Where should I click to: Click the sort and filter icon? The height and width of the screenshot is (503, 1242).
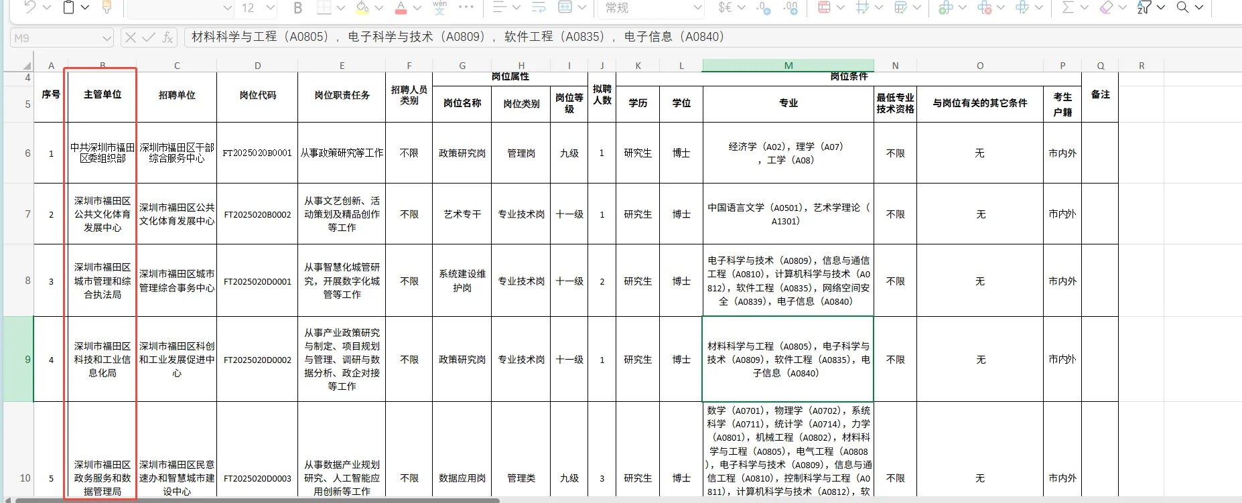click(x=1144, y=7)
